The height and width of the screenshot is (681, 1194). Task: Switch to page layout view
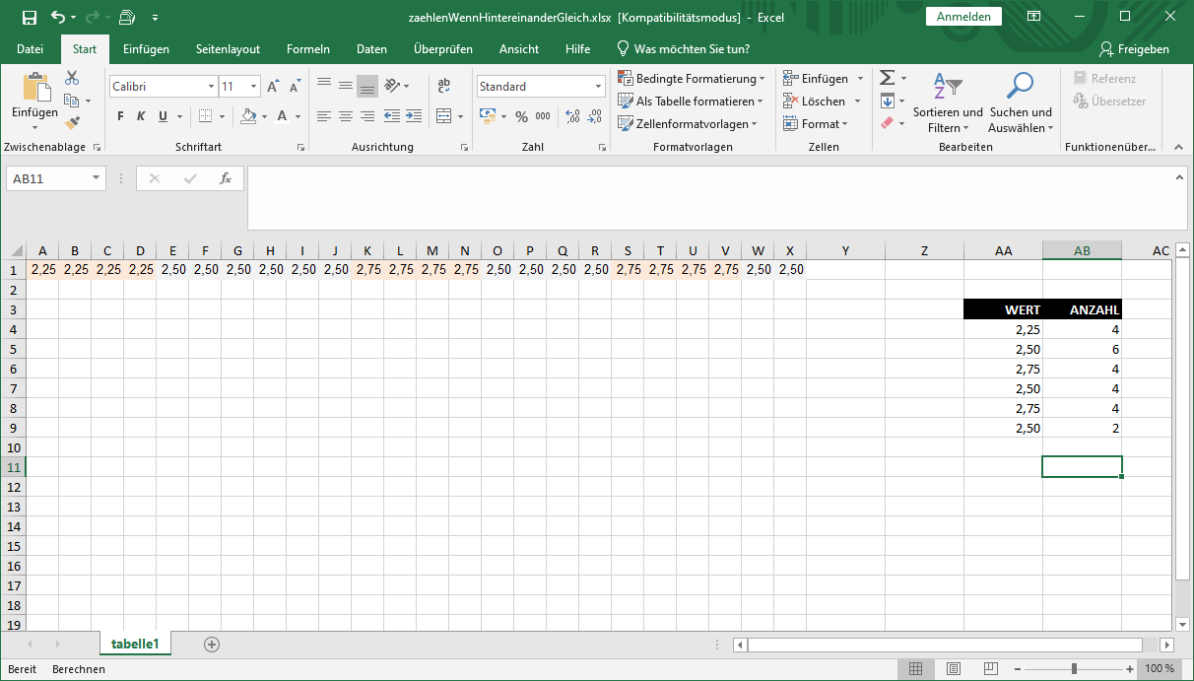[x=953, y=668]
